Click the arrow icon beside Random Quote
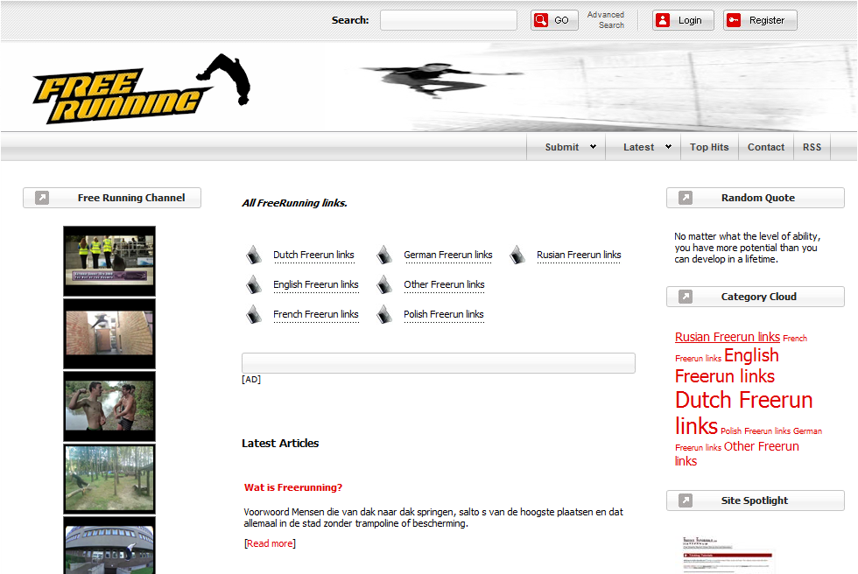858x574 pixels. (686, 198)
